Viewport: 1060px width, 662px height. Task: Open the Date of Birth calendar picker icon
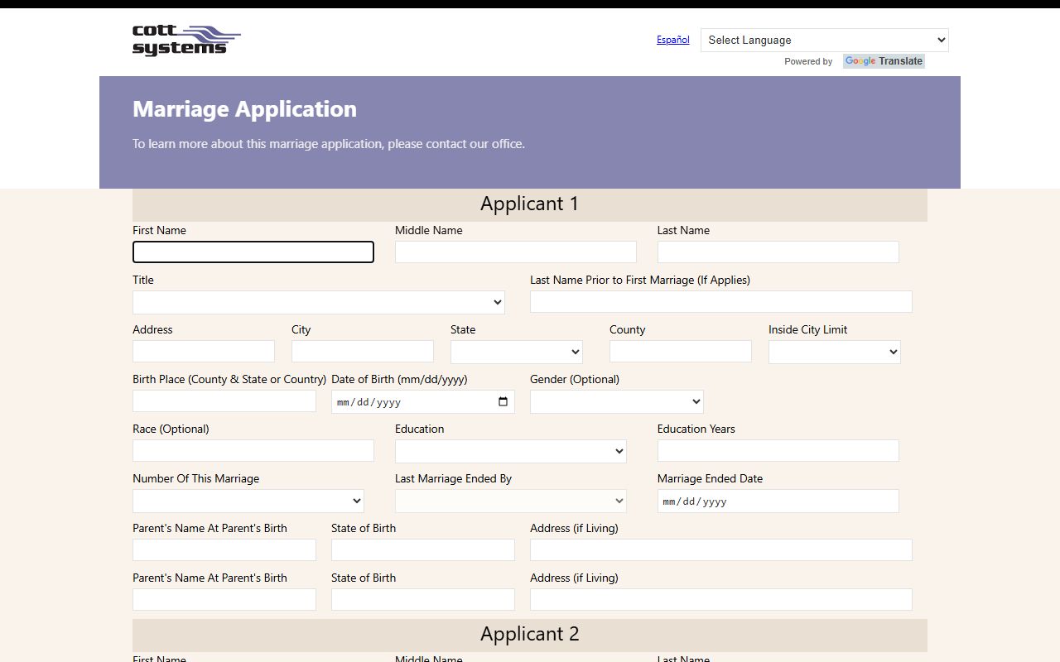pos(503,402)
